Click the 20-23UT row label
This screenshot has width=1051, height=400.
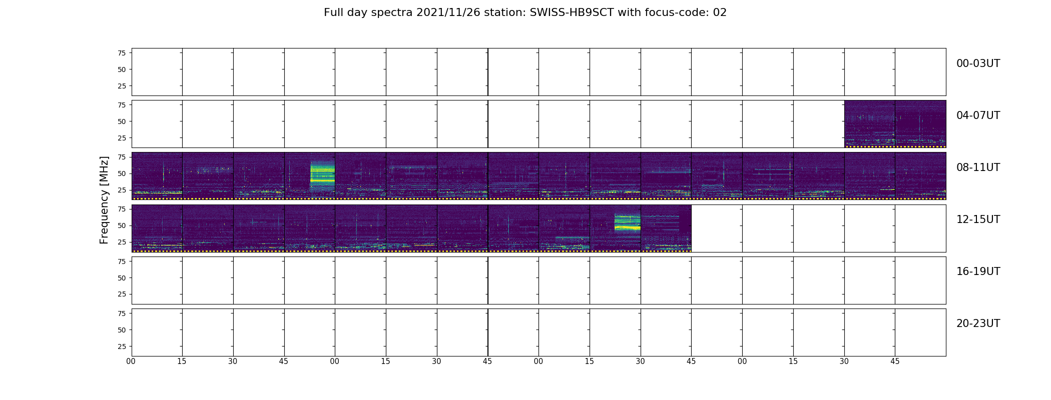pos(978,323)
